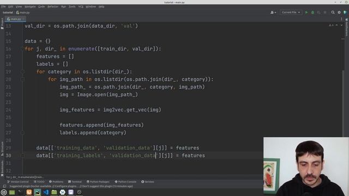Viewport: 349px width, 196px height.
Task: Launch Visual Studio Code from taskbar
Action: pos(46,192)
